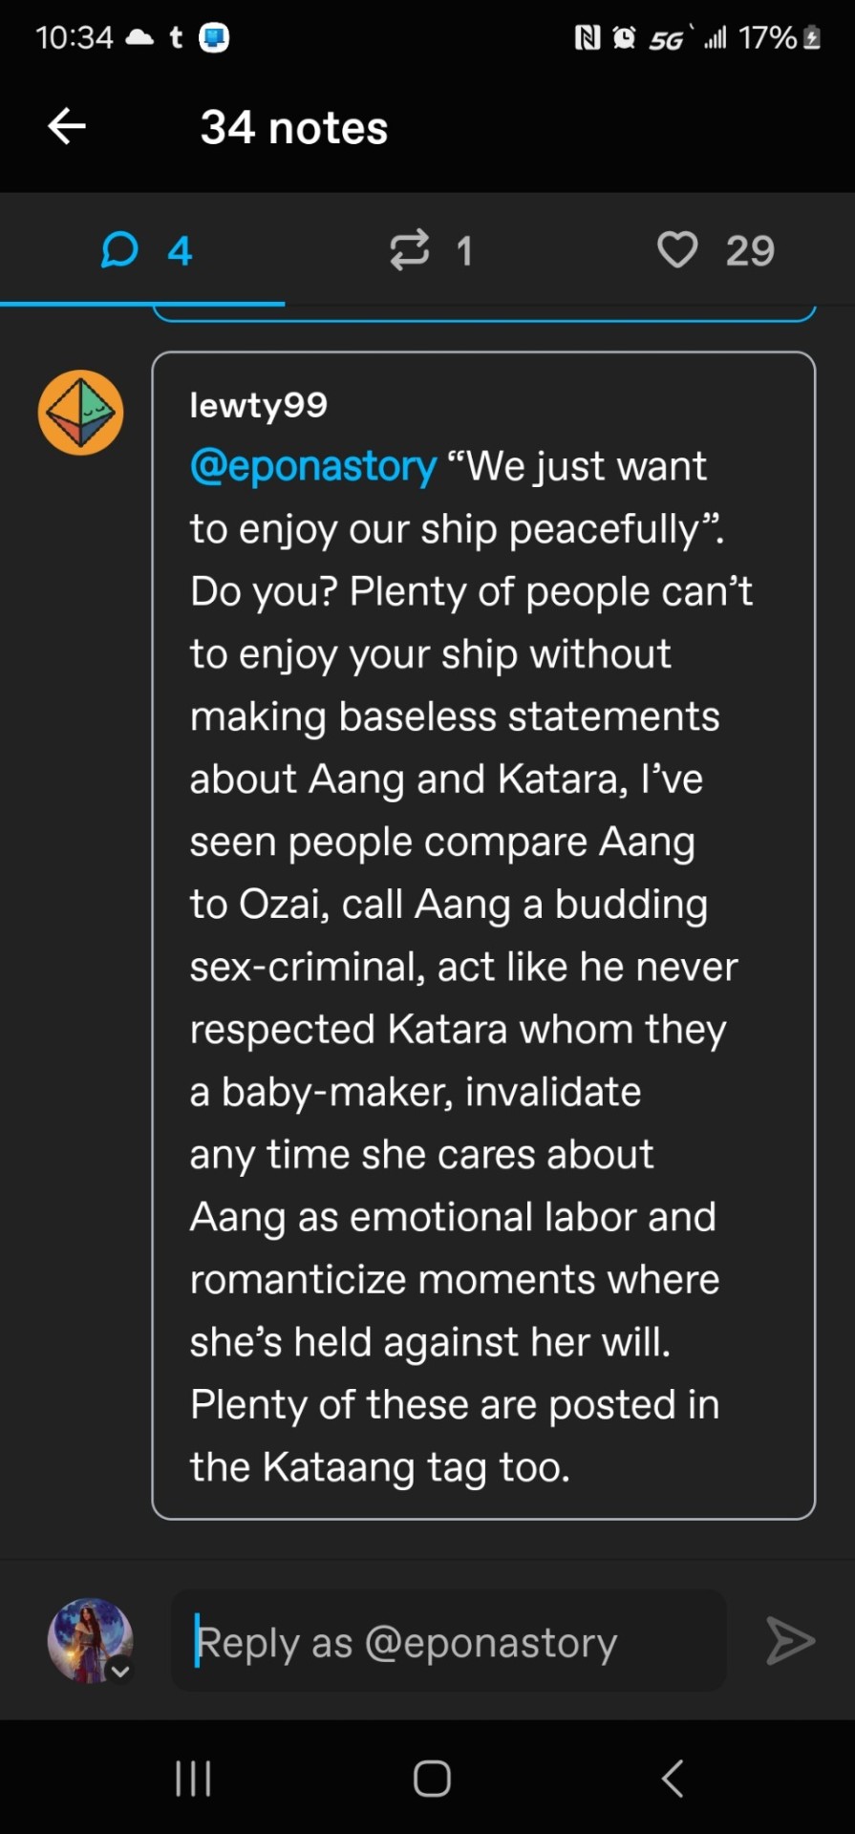The width and height of the screenshot is (855, 1834).
Task: Expand the blog switcher on avatar
Action: tap(120, 1671)
